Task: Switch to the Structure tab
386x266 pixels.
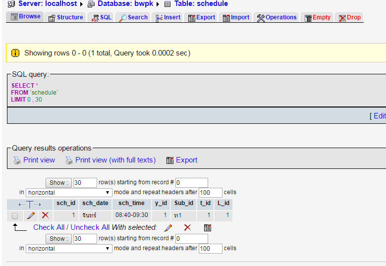Action: pyautogui.click(x=65, y=17)
